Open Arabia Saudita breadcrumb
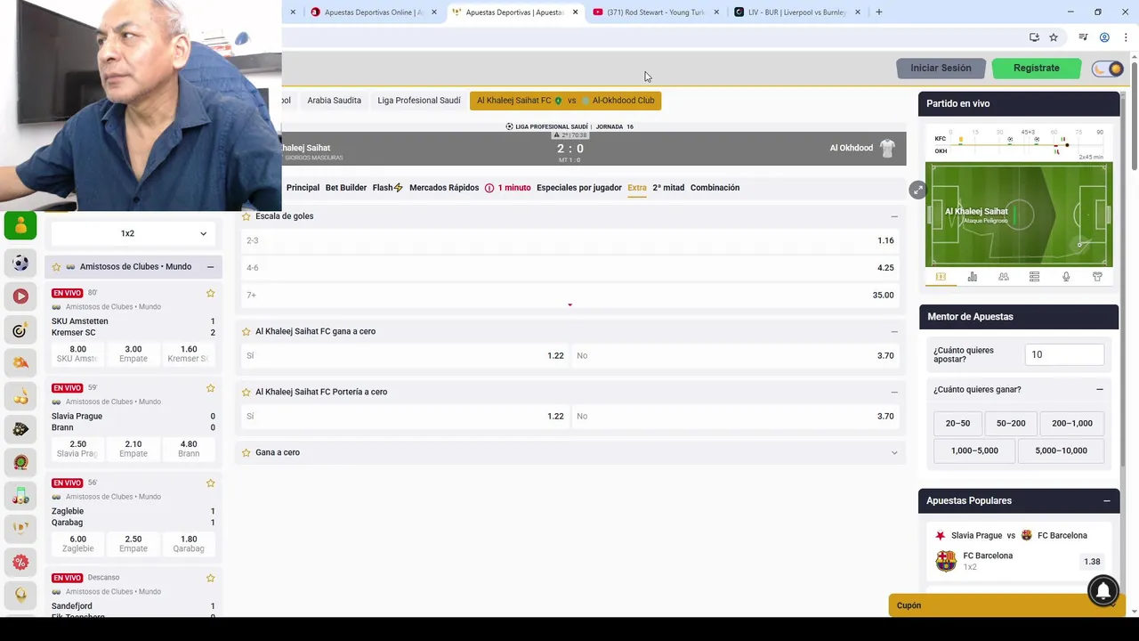This screenshot has height=641, width=1139. coord(334,101)
